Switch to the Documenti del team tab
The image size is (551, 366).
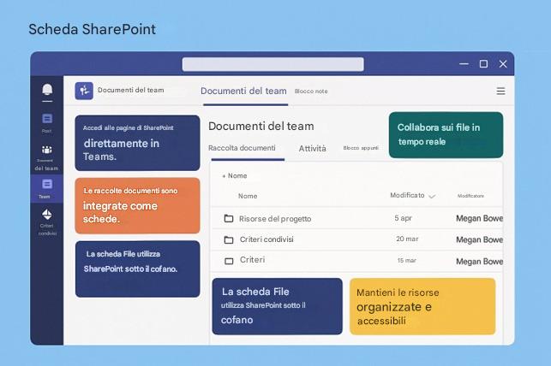(x=243, y=91)
